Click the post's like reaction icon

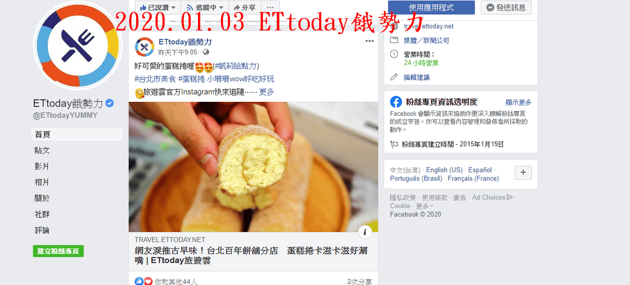tap(139, 281)
